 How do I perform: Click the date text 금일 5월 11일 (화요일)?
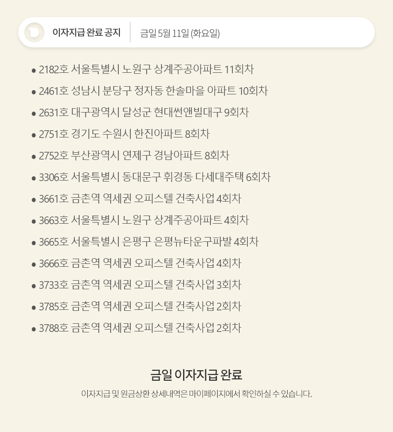click(x=180, y=34)
